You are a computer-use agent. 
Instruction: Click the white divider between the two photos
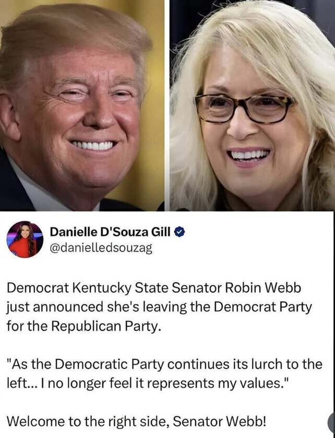click(167, 105)
